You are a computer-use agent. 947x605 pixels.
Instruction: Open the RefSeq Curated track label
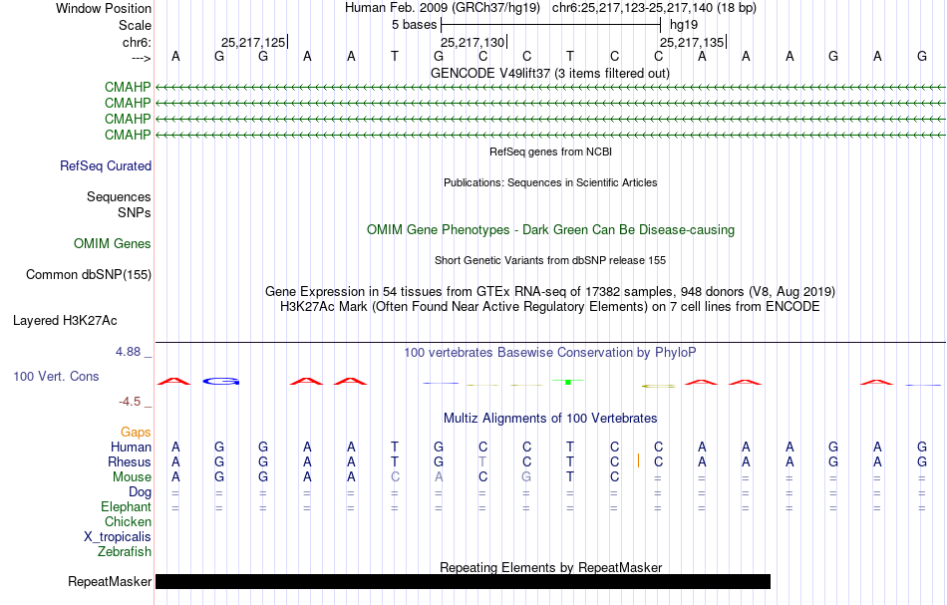pyautogui.click(x=106, y=166)
